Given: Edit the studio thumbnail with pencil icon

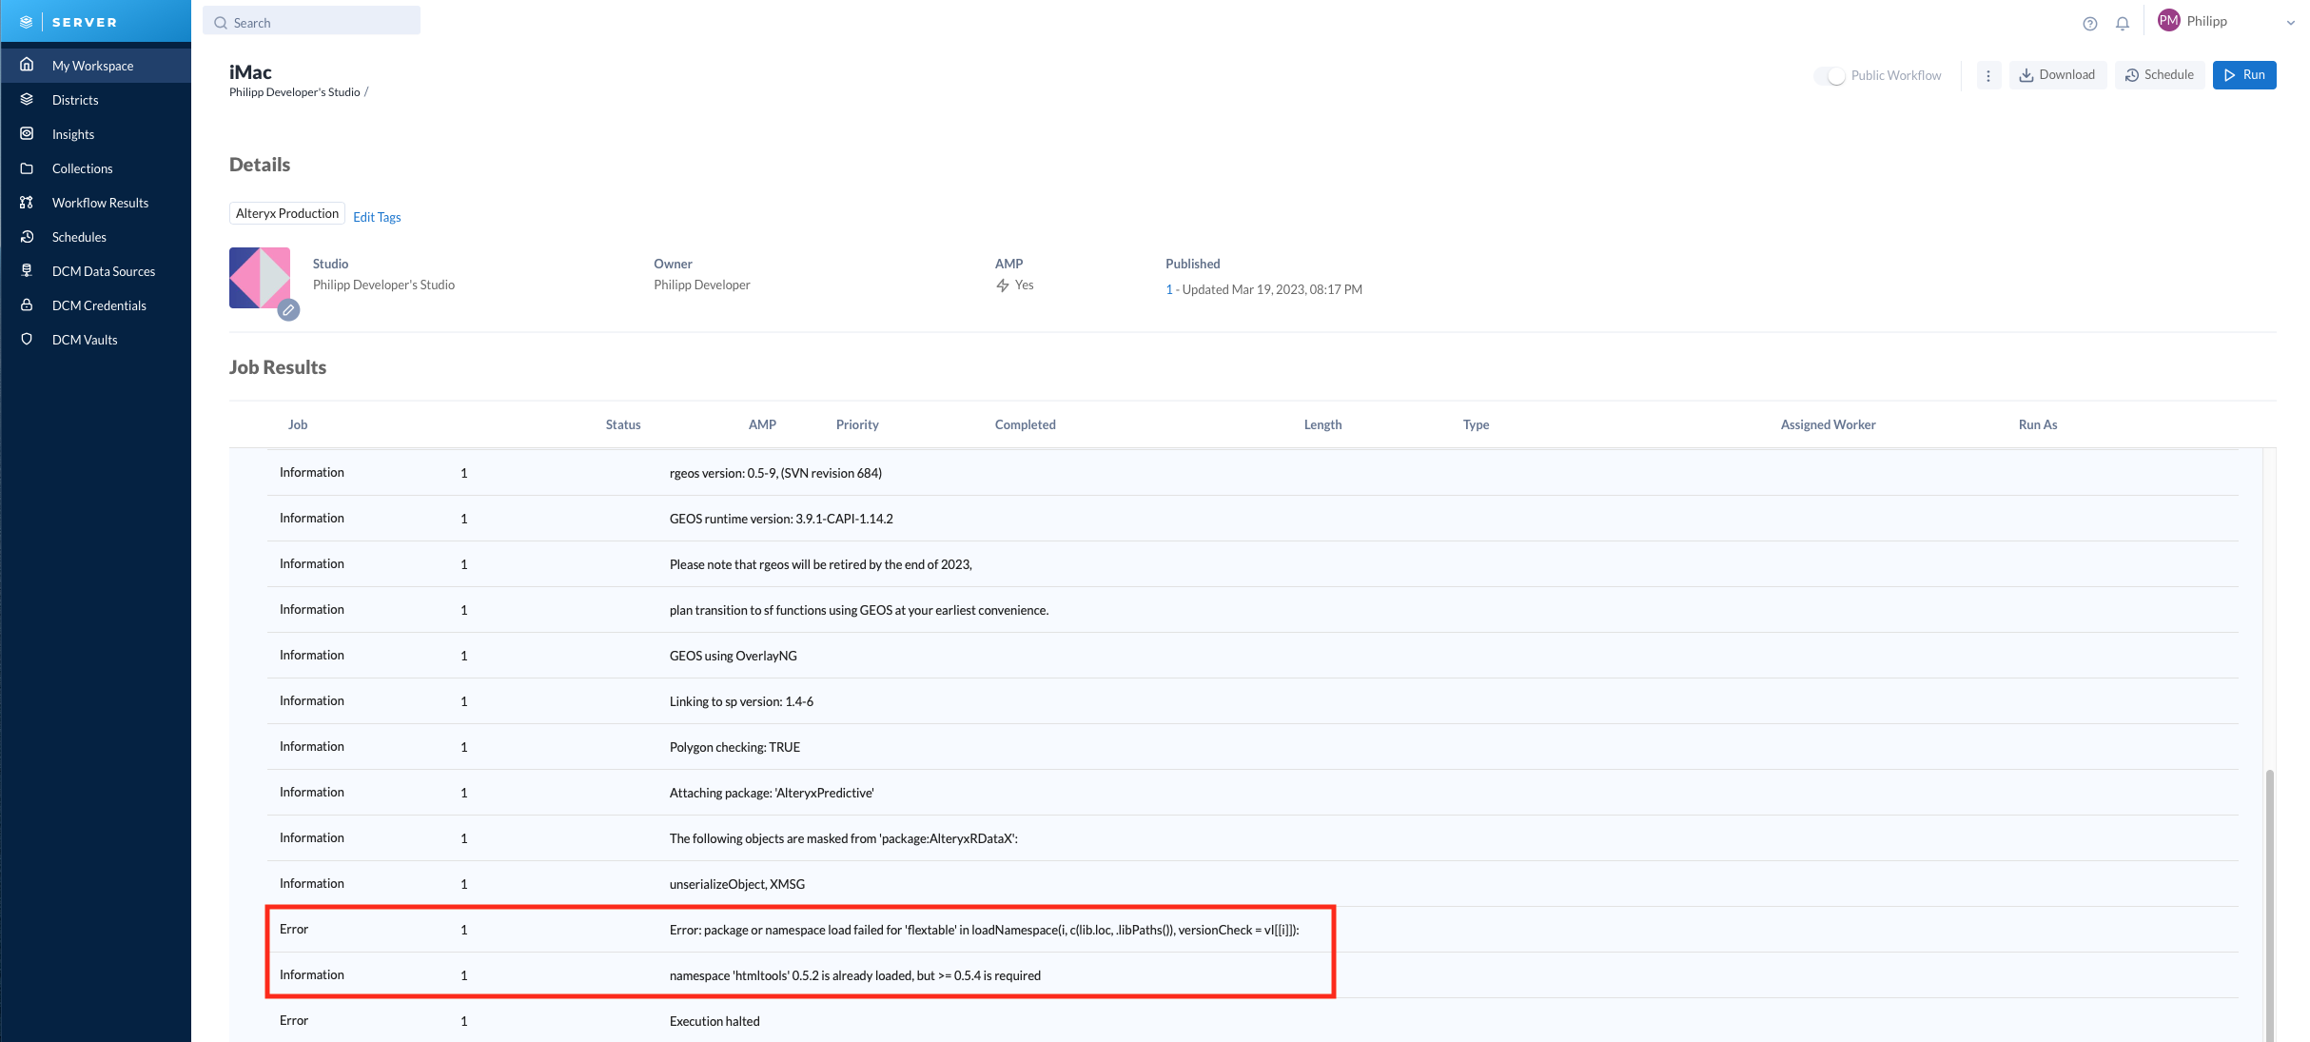Looking at the screenshot, I should [288, 310].
